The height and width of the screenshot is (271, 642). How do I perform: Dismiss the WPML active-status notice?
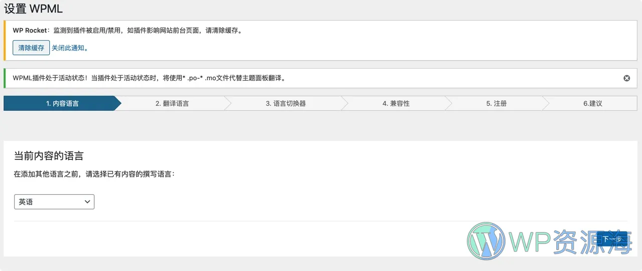(x=626, y=78)
